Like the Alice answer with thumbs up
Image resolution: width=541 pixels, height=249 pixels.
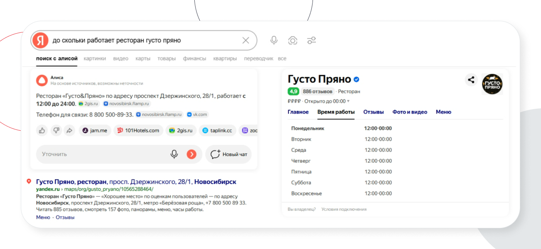click(42, 130)
